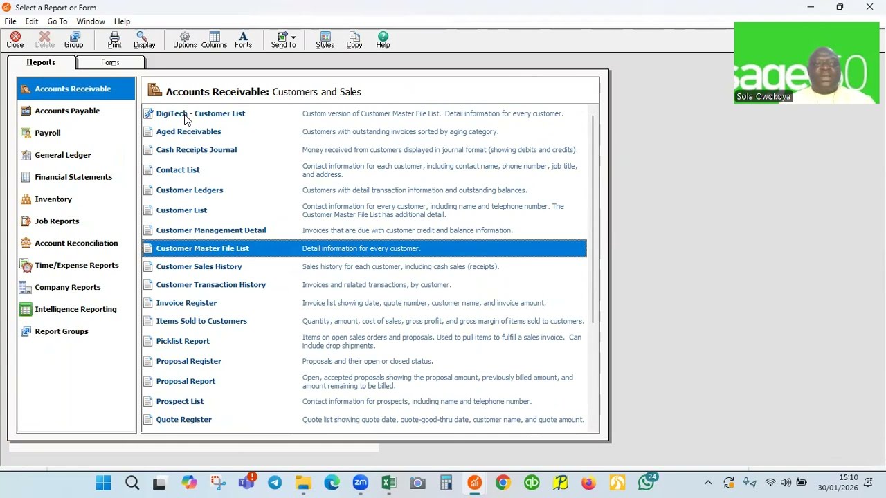Select Inventory report category
886x498 pixels.
pos(76,199)
